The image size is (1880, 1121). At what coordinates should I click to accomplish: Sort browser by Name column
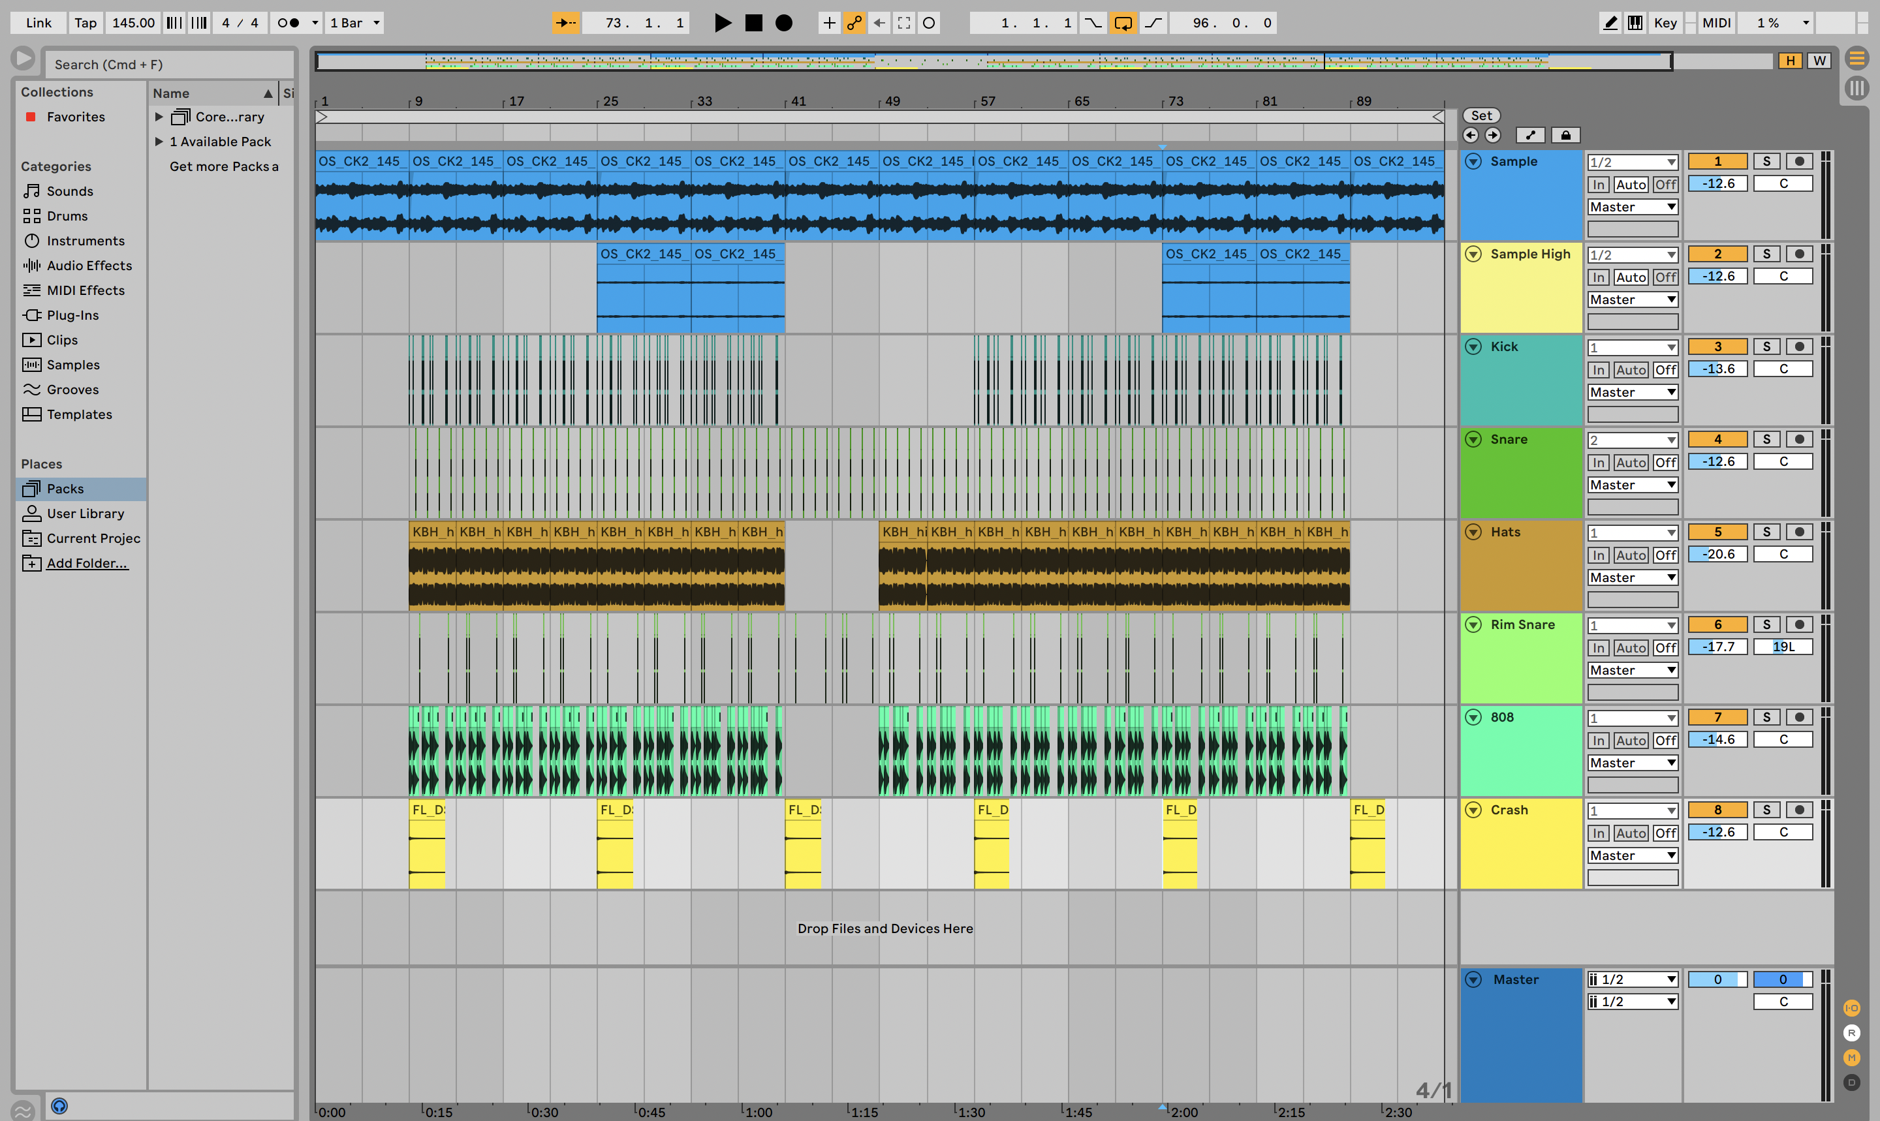[x=212, y=93]
